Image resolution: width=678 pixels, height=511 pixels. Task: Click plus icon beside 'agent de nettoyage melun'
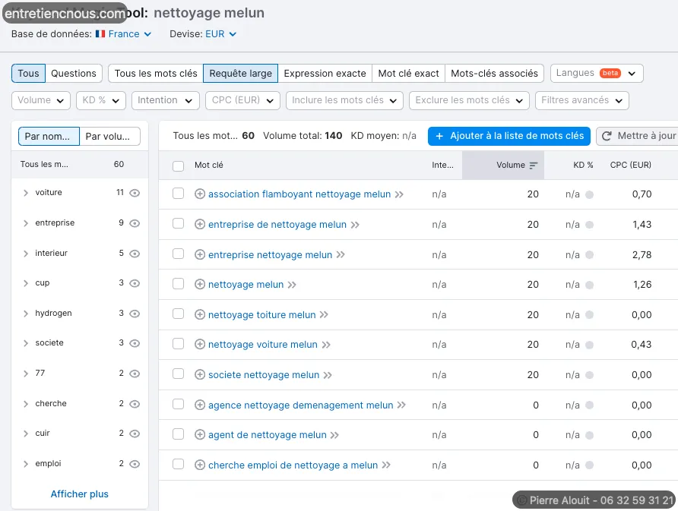(200, 435)
